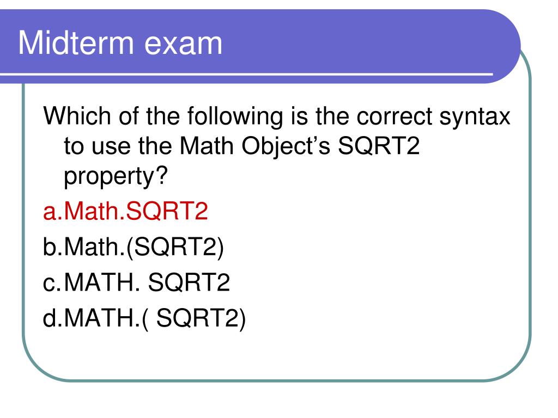Click the letter "a." of the red answer
Image resolution: width=558 pixels, height=418 pixels.
click(x=53, y=212)
